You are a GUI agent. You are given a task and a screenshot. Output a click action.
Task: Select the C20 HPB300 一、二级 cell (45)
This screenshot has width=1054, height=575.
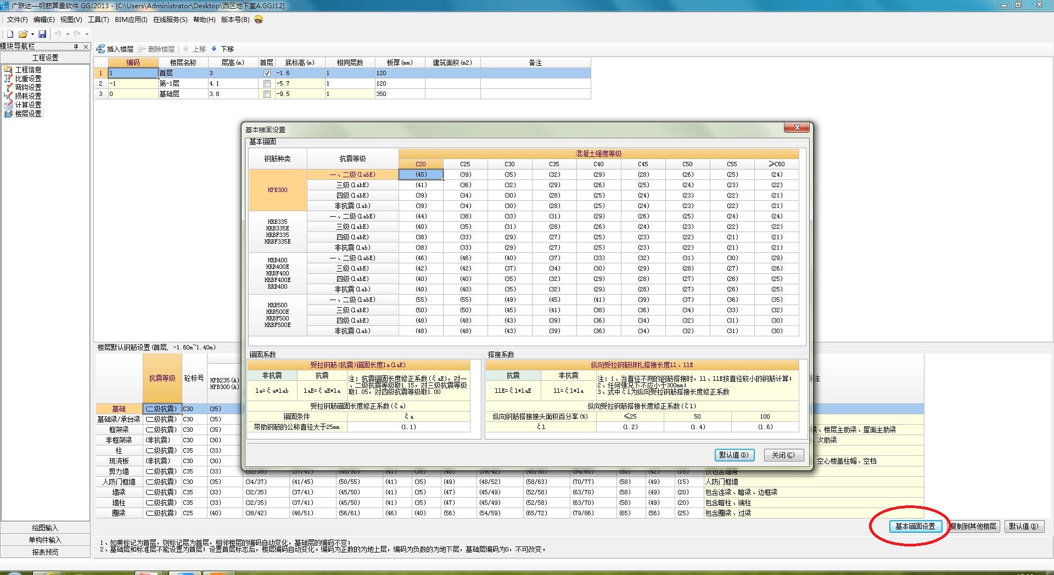pos(421,174)
